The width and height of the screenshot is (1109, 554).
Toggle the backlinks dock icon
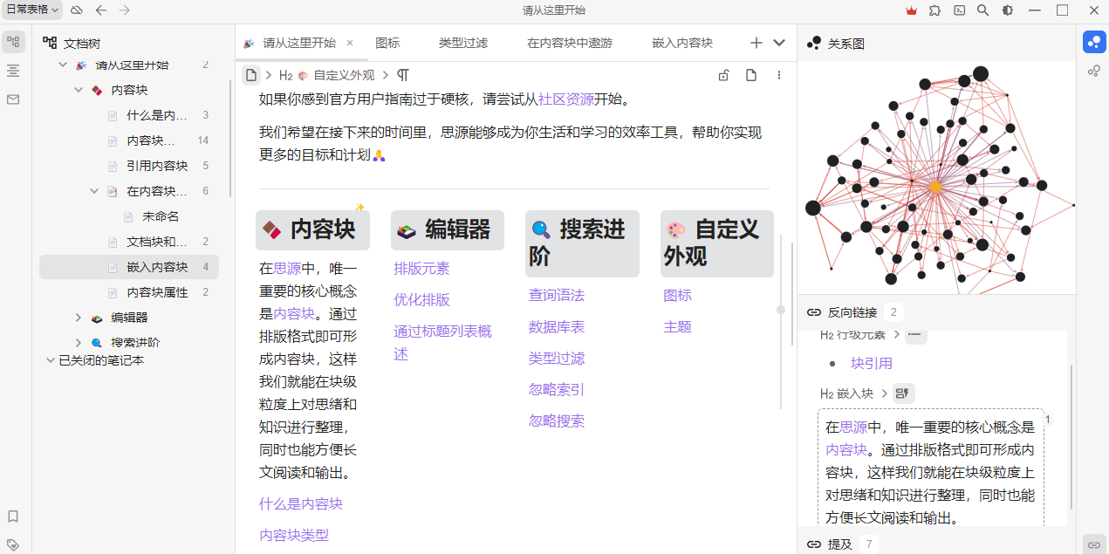pyautogui.click(x=1094, y=544)
